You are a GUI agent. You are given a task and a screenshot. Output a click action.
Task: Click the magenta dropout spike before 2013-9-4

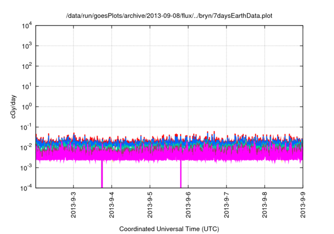point(102,174)
